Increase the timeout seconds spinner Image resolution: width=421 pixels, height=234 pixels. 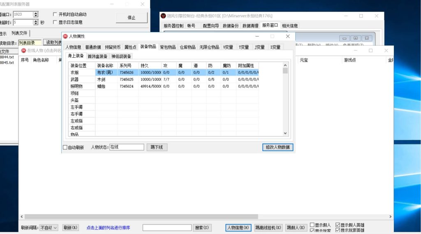coord(36,21)
